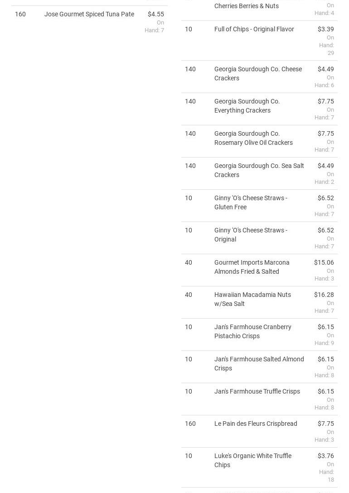The height and width of the screenshot is (493, 349).
Task: Click code 160 beside Le Pain des Fleurs
Action: pos(190,424)
